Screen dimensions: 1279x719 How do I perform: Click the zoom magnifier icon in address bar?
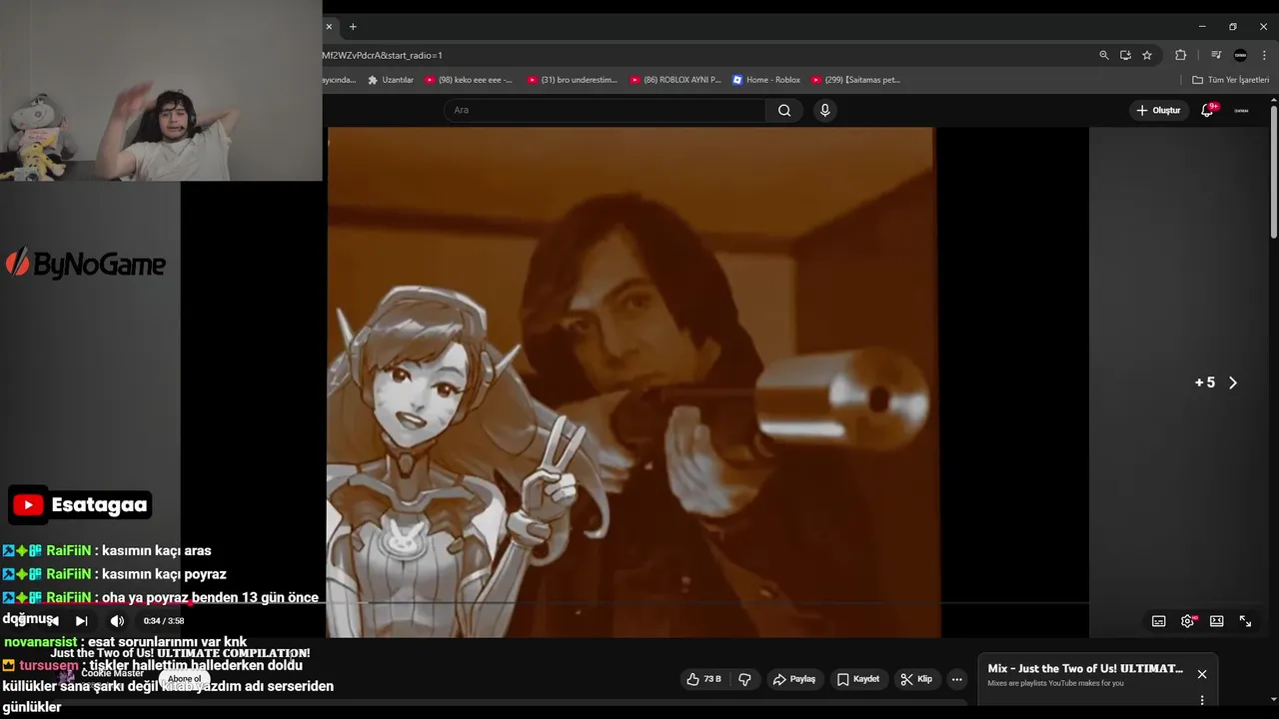pyautogui.click(x=1104, y=55)
